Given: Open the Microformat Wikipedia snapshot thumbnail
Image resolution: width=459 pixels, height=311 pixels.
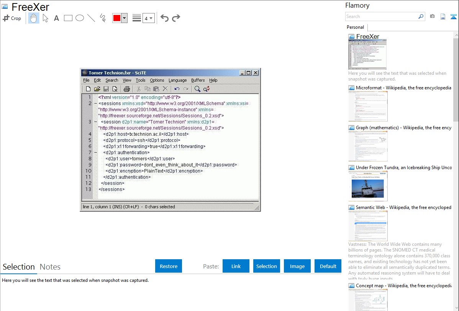Looking at the screenshot, I should (x=368, y=106).
